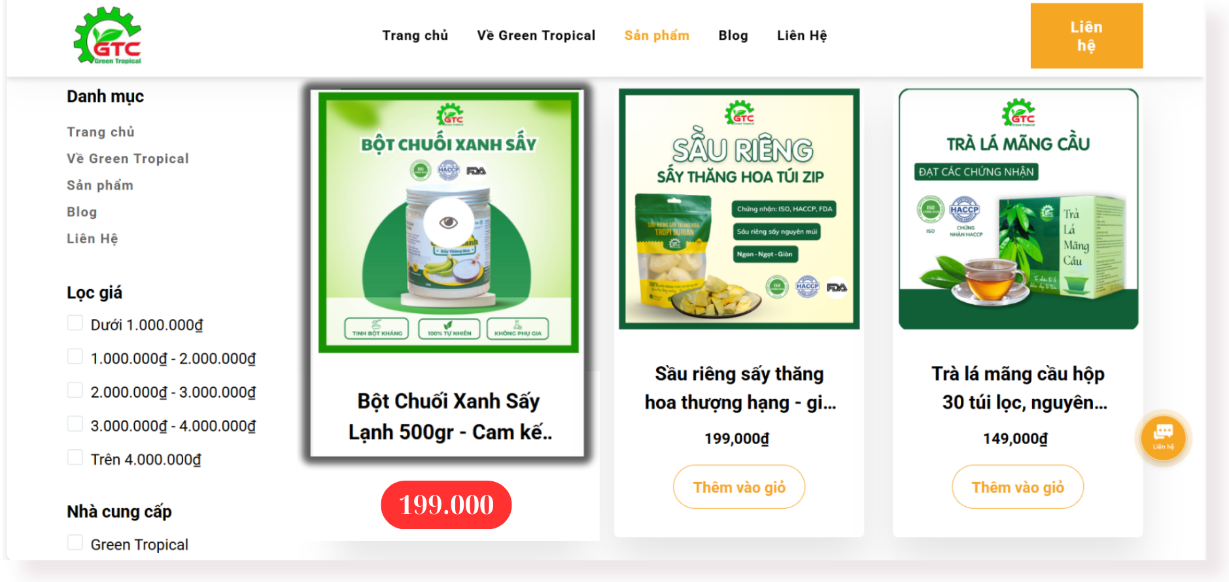The width and height of the screenshot is (1229, 582).
Task: Select the Green Tropical supplier checkbox
Action: pos(75,543)
